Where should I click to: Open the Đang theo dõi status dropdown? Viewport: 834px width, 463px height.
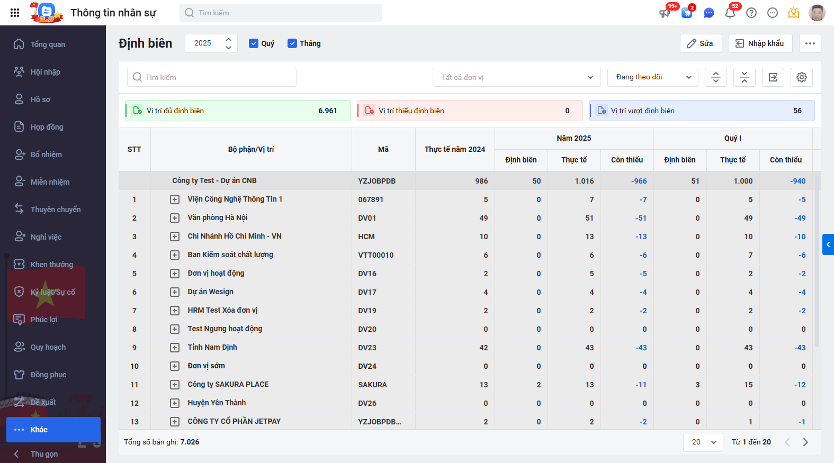tap(652, 77)
